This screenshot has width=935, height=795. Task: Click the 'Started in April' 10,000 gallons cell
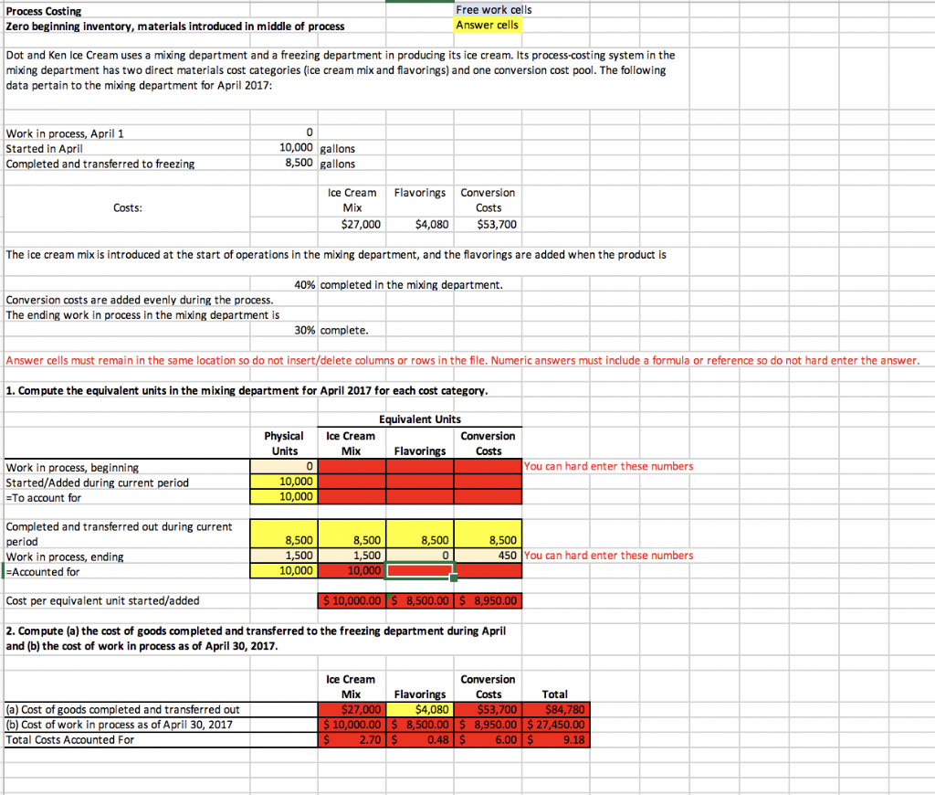[x=294, y=148]
